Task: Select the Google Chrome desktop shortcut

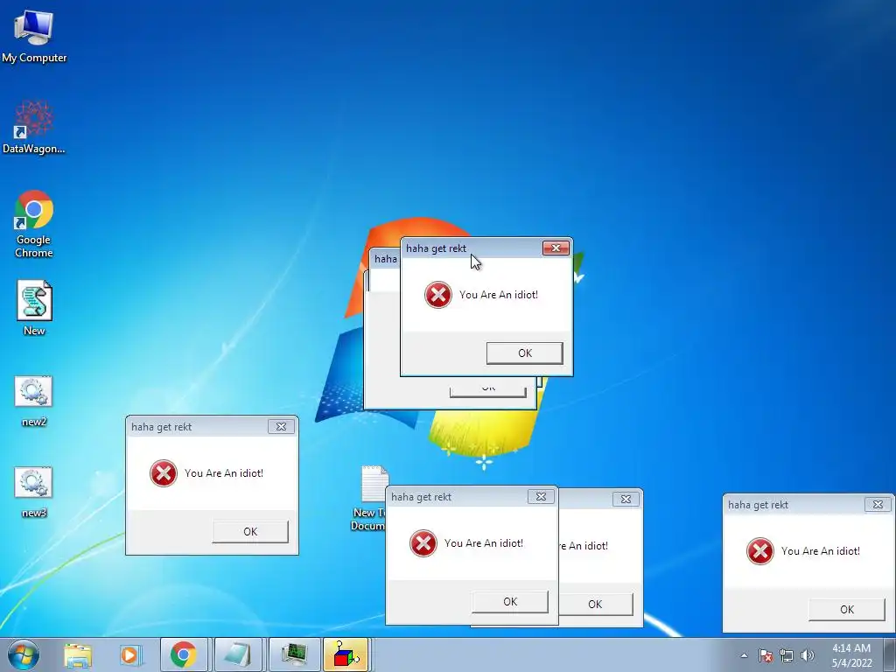Action: pyautogui.click(x=34, y=224)
